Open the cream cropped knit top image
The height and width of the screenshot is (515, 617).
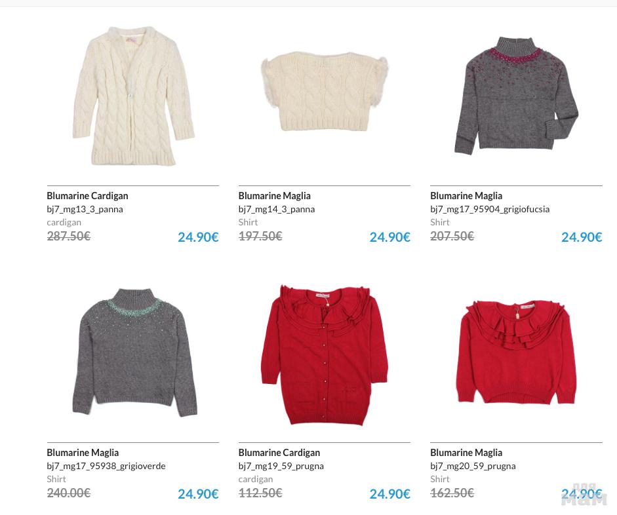pos(325,91)
